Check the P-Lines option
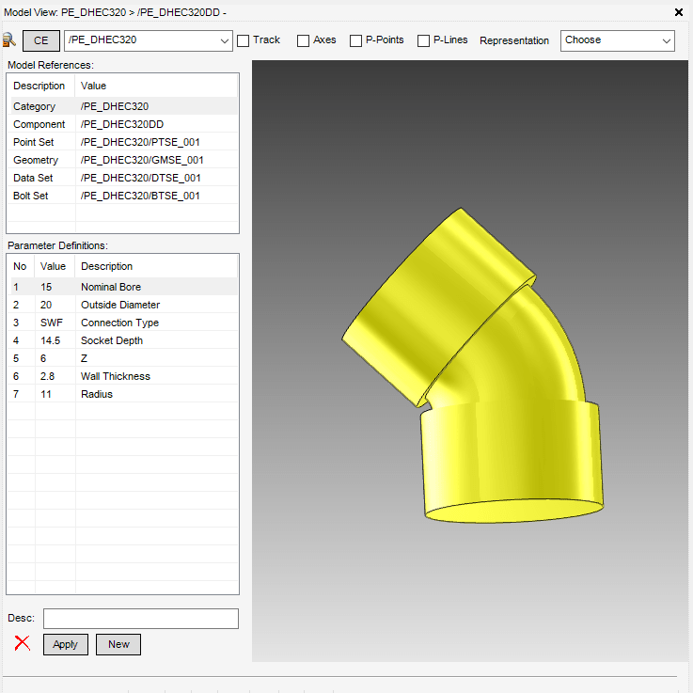 [x=423, y=40]
